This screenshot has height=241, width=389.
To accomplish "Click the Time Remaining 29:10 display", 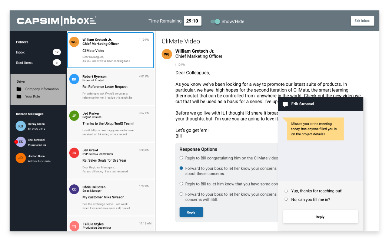I will click(x=192, y=21).
